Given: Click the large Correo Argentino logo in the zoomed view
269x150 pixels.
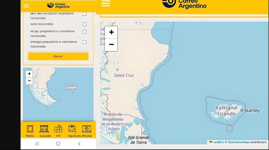Looking at the screenshot, I should pyautogui.click(x=184, y=4).
